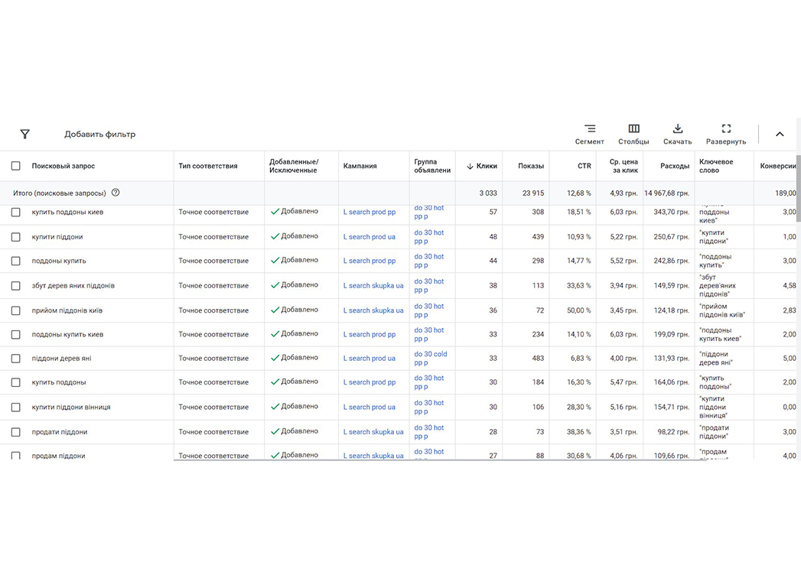Sort by Показы column header
Image resolution: width=801 pixels, height=578 pixels.
click(x=531, y=166)
